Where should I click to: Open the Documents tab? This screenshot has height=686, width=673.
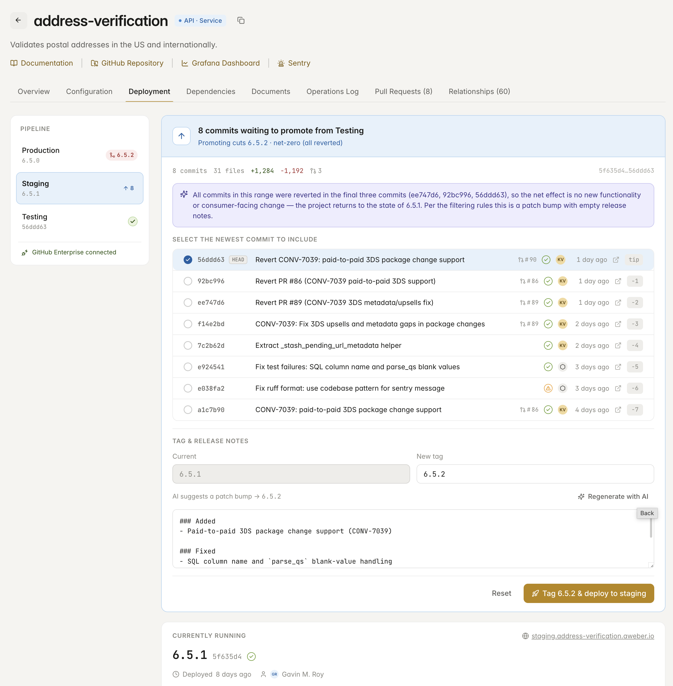pyautogui.click(x=271, y=91)
